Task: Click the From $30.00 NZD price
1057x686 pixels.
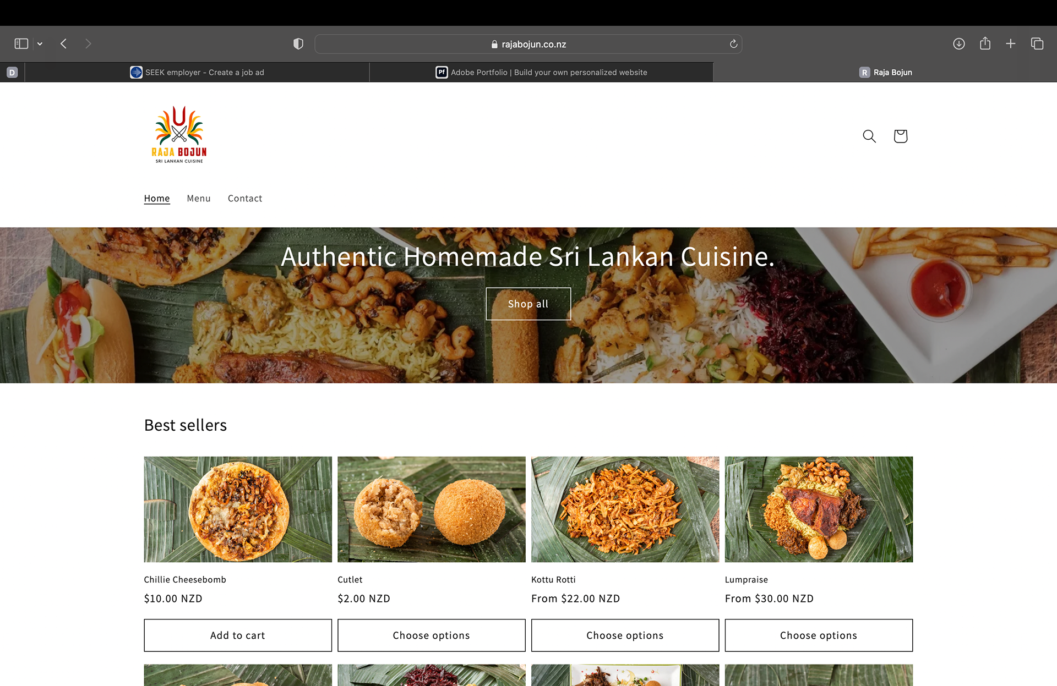Action: tap(769, 599)
